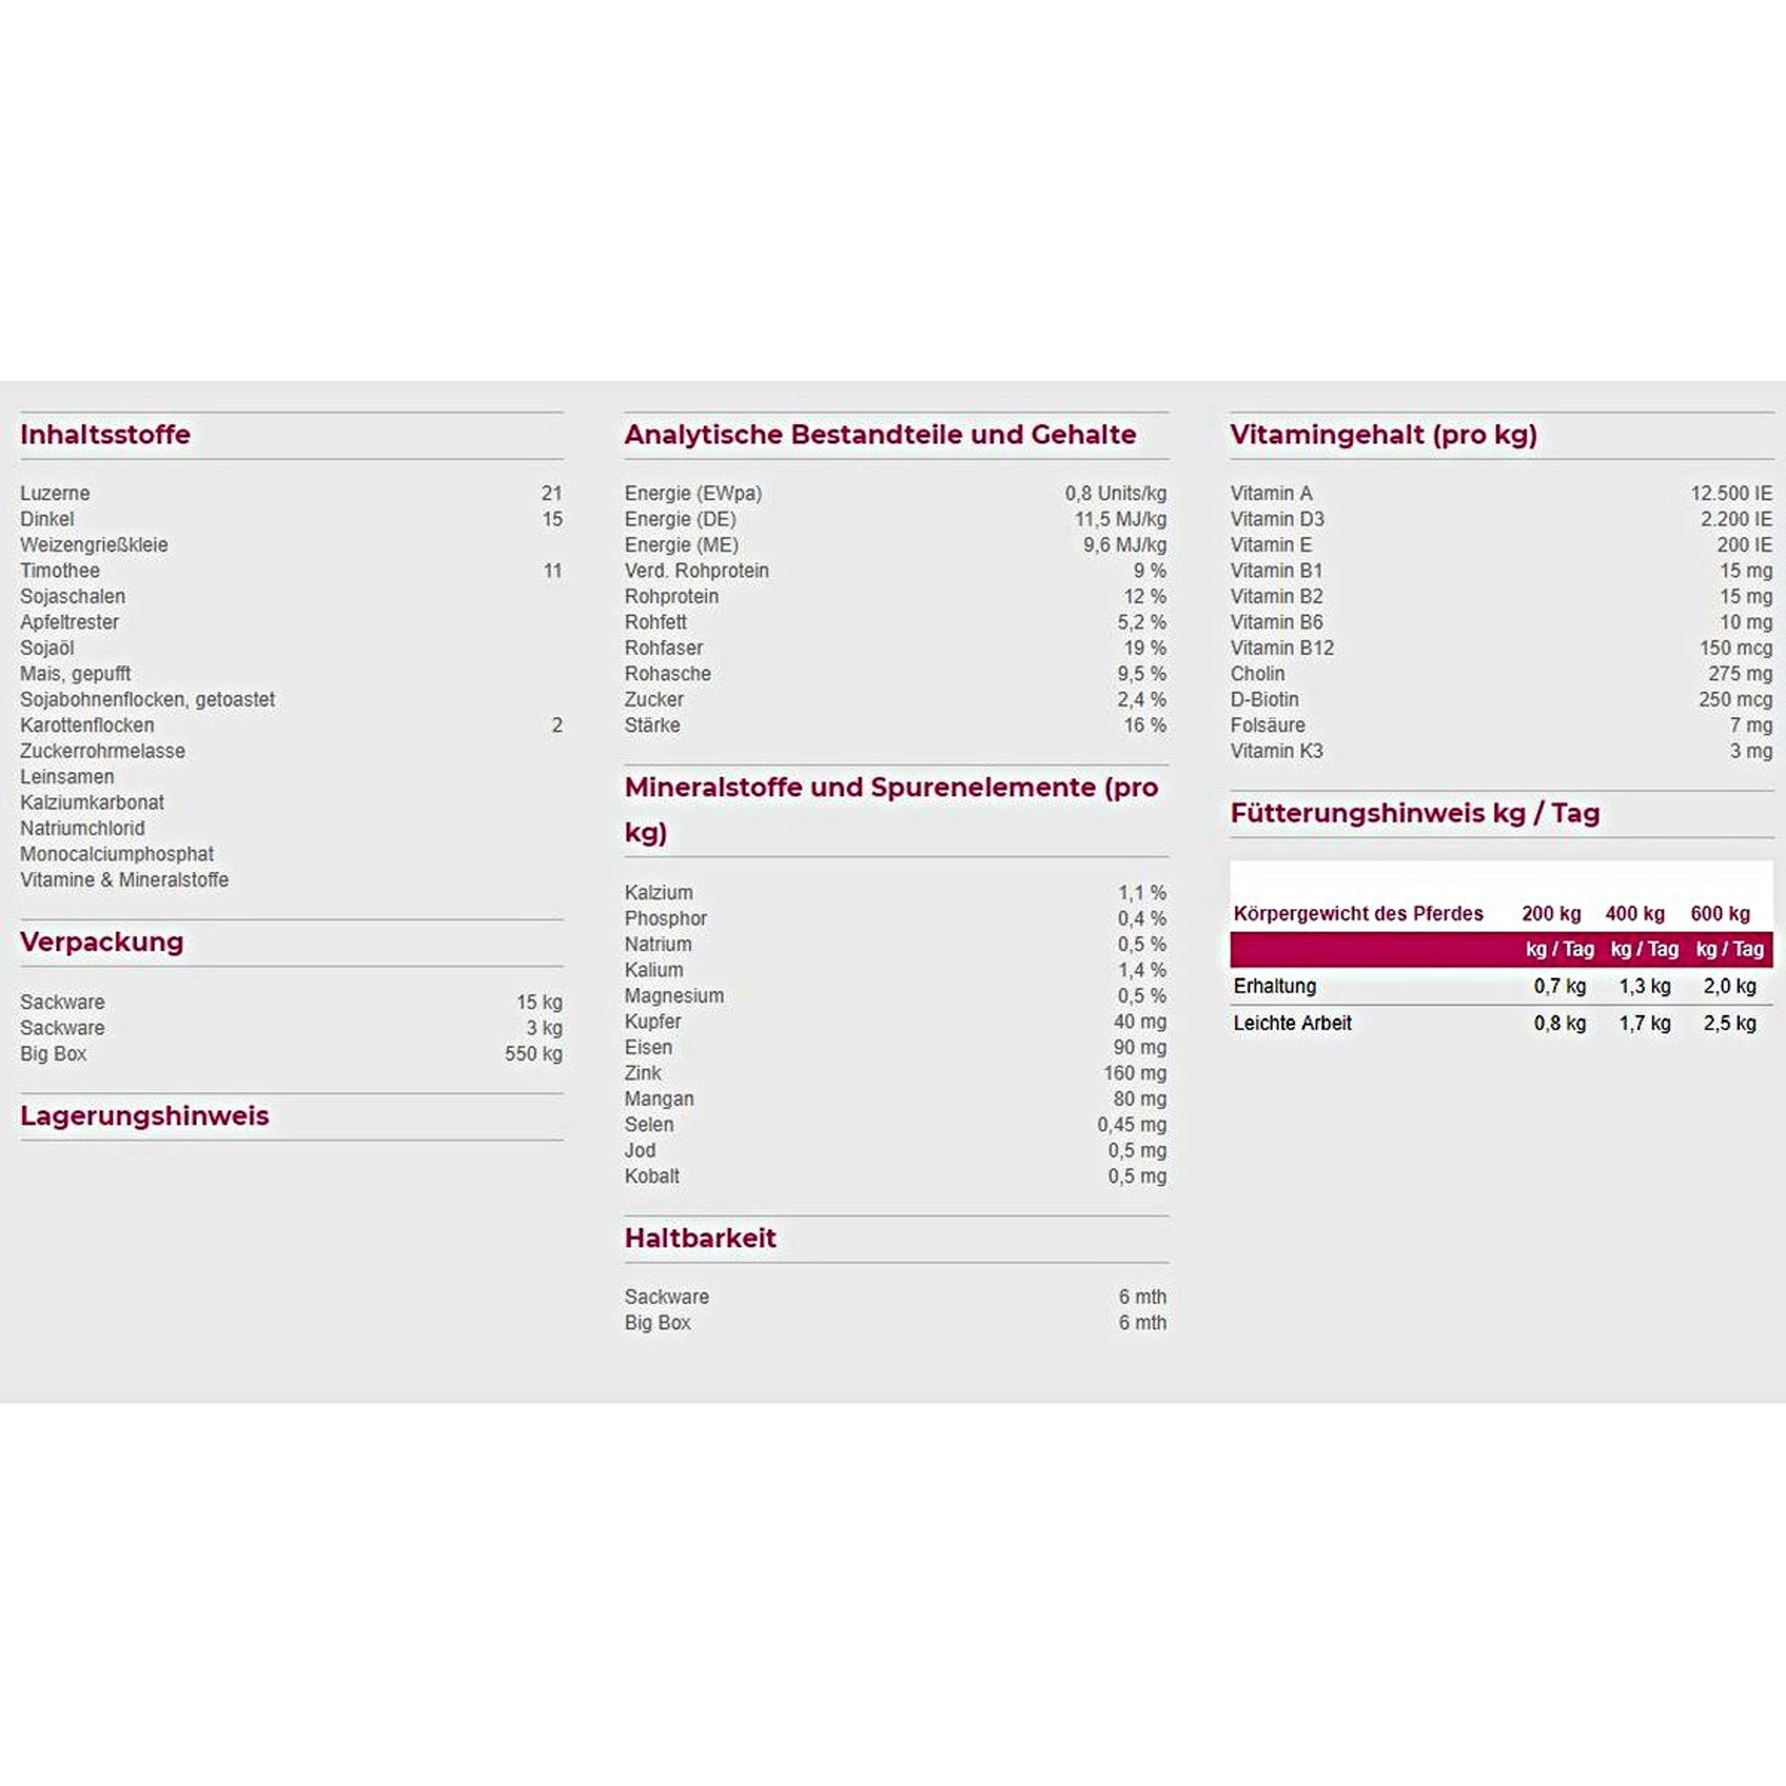Click the D-Biotin vitamin row
Image resolution: width=1786 pixels, height=1786 pixels.
coord(1501,700)
